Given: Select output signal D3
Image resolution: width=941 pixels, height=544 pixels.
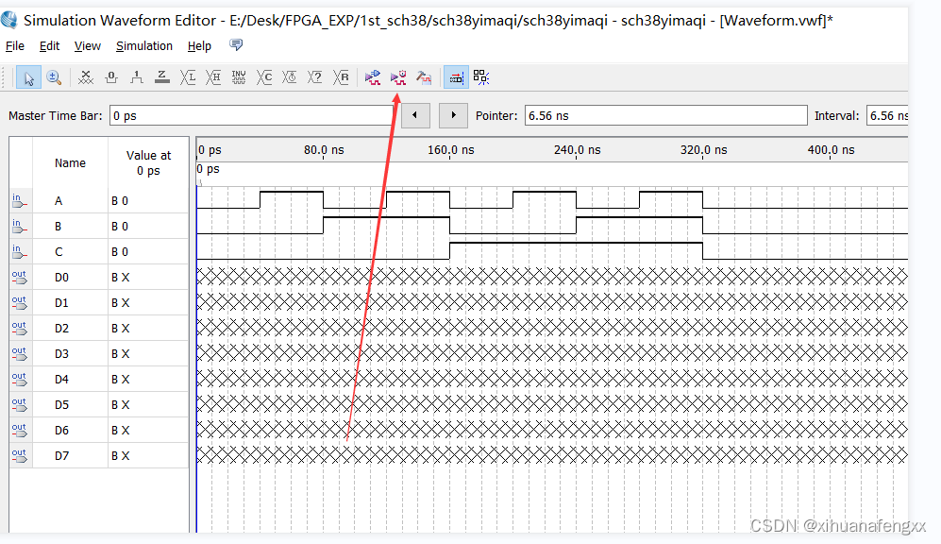Looking at the screenshot, I should (99, 353).
